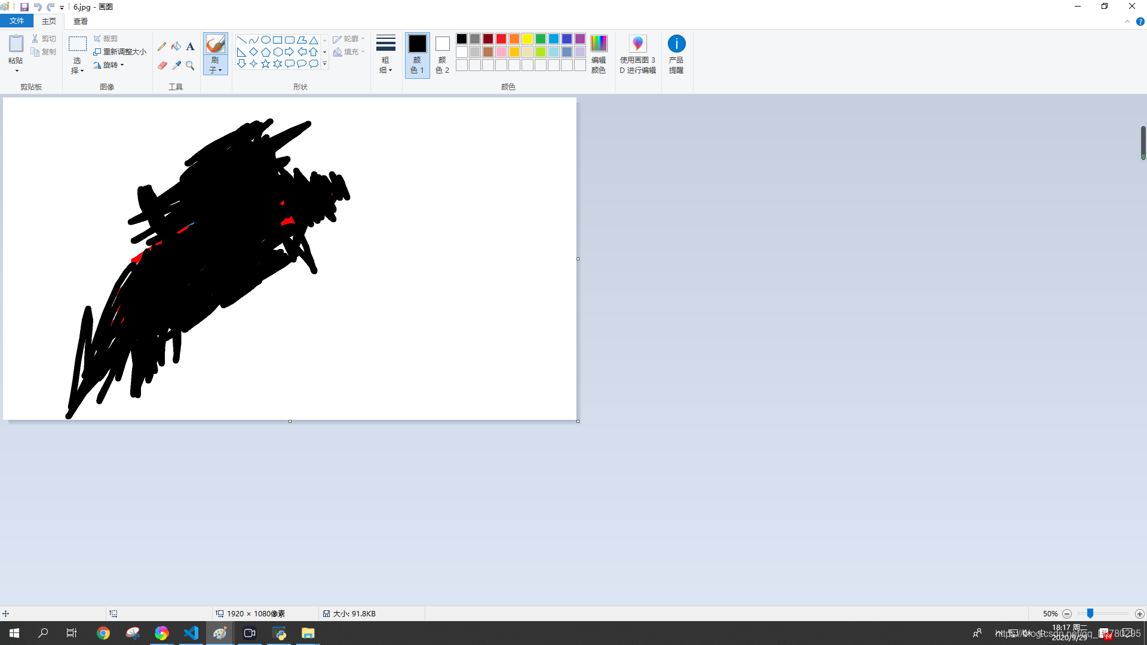
Task: Click the Resize image button
Action: click(120, 52)
